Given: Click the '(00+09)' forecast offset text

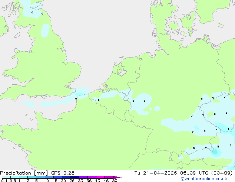Looking at the screenshot, I should [x=222, y=173].
